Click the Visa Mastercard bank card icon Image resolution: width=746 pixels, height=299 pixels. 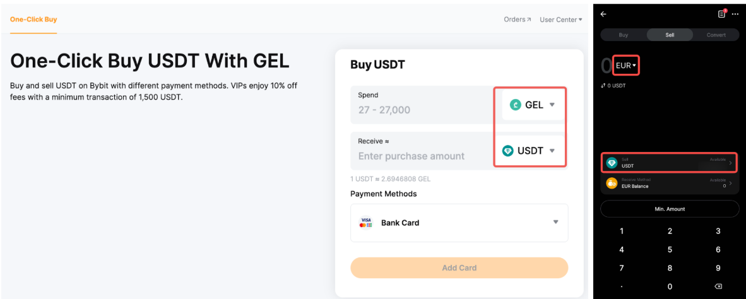coord(365,223)
